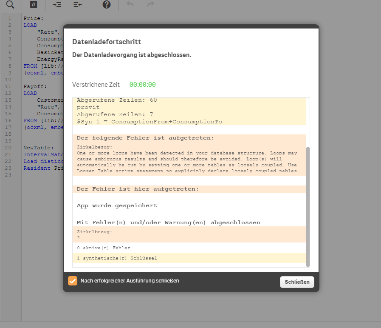The height and width of the screenshot is (328, 381).
Task: Click the elapsed time value 00:00:00
Action: click(143, 84)
